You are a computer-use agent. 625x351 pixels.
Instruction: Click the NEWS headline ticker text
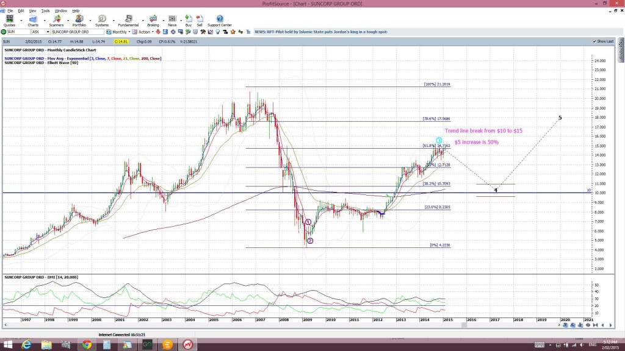click(321, 32)
